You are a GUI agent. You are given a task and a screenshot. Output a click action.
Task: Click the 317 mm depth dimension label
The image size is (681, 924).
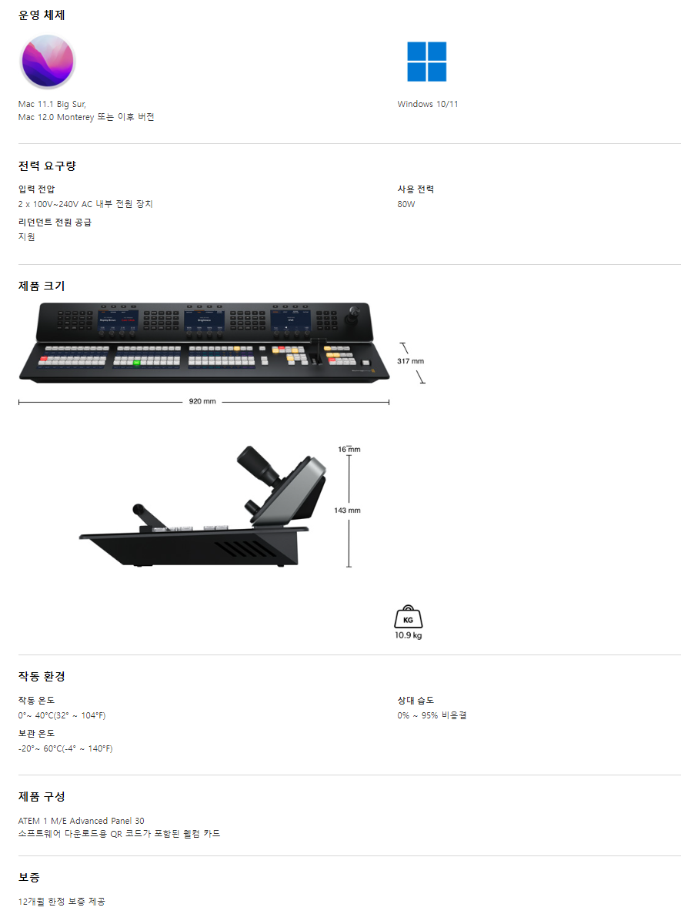[x=410, y=361]
